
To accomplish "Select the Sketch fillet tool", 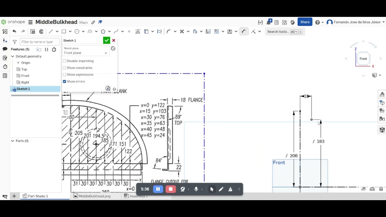I will point(169,31).
